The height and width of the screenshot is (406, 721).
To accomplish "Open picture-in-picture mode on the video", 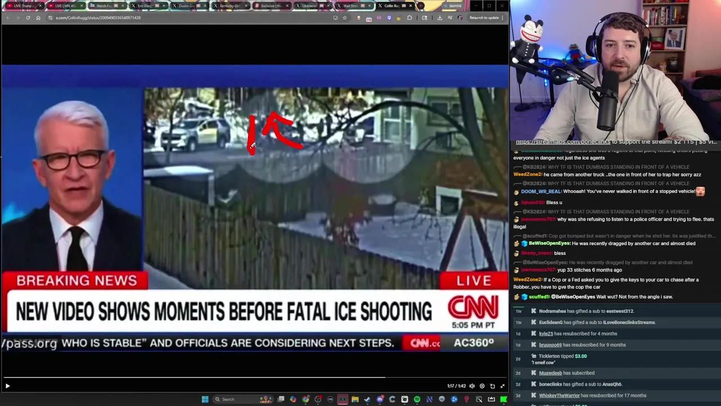I will (x=492, y=386).
